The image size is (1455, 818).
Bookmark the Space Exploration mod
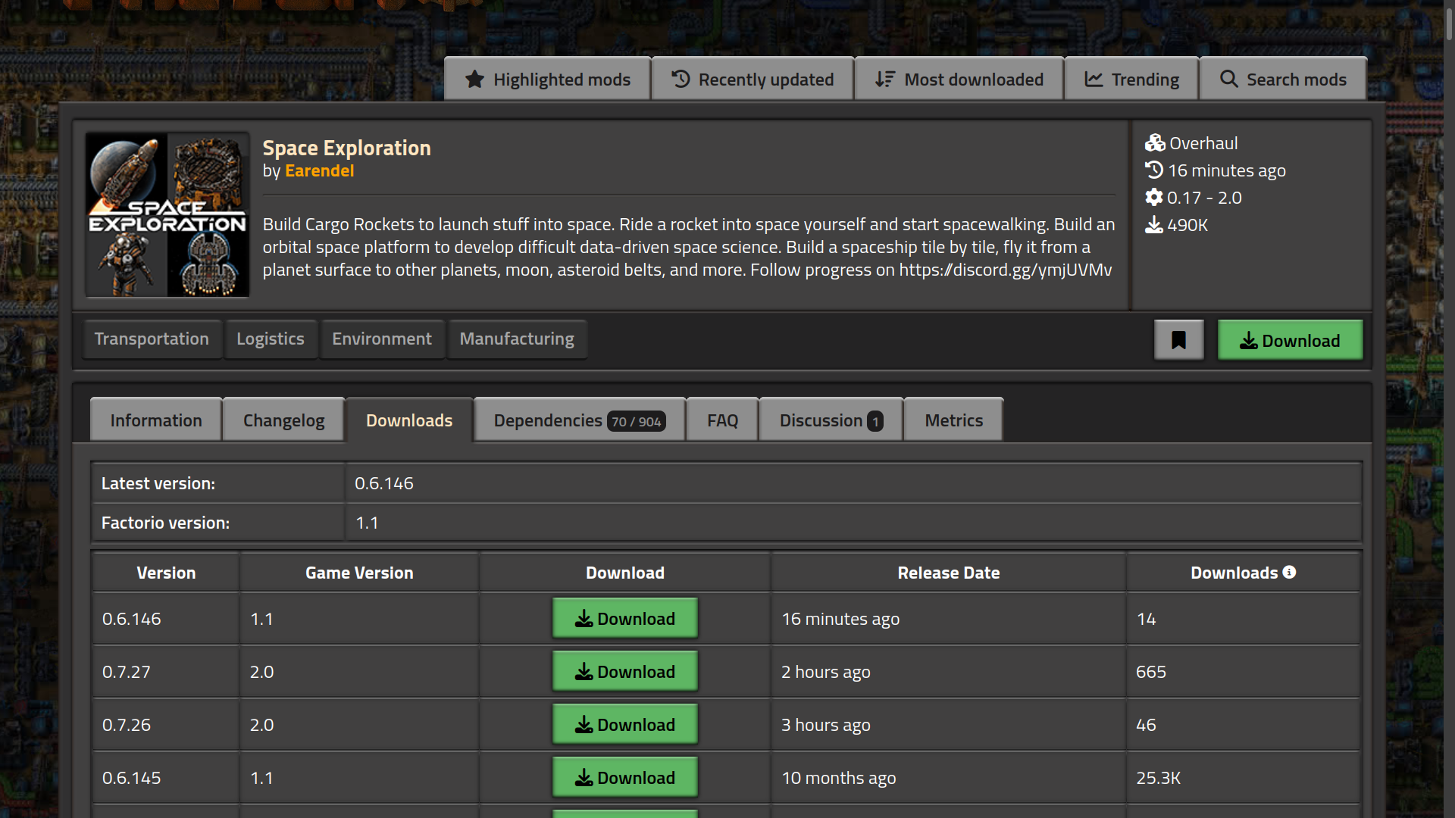[x=1178, y=340]
